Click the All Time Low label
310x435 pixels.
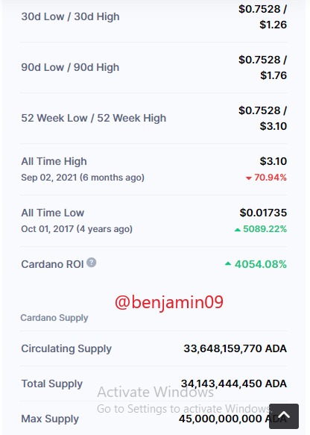pyautogui.click(x=53, y=213)
